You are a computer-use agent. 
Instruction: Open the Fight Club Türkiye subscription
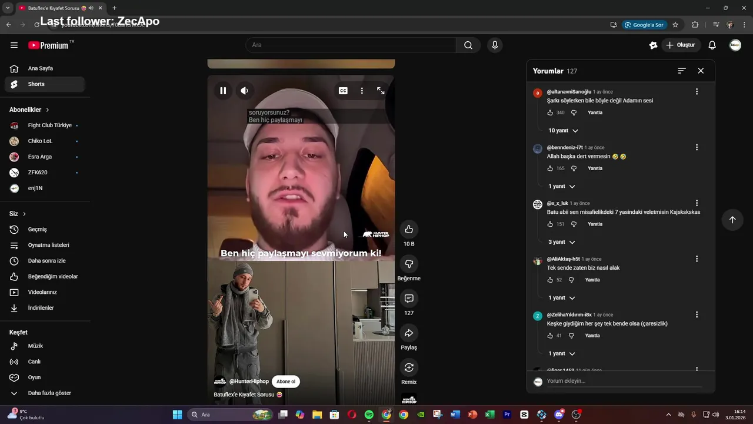pos(45,125)
